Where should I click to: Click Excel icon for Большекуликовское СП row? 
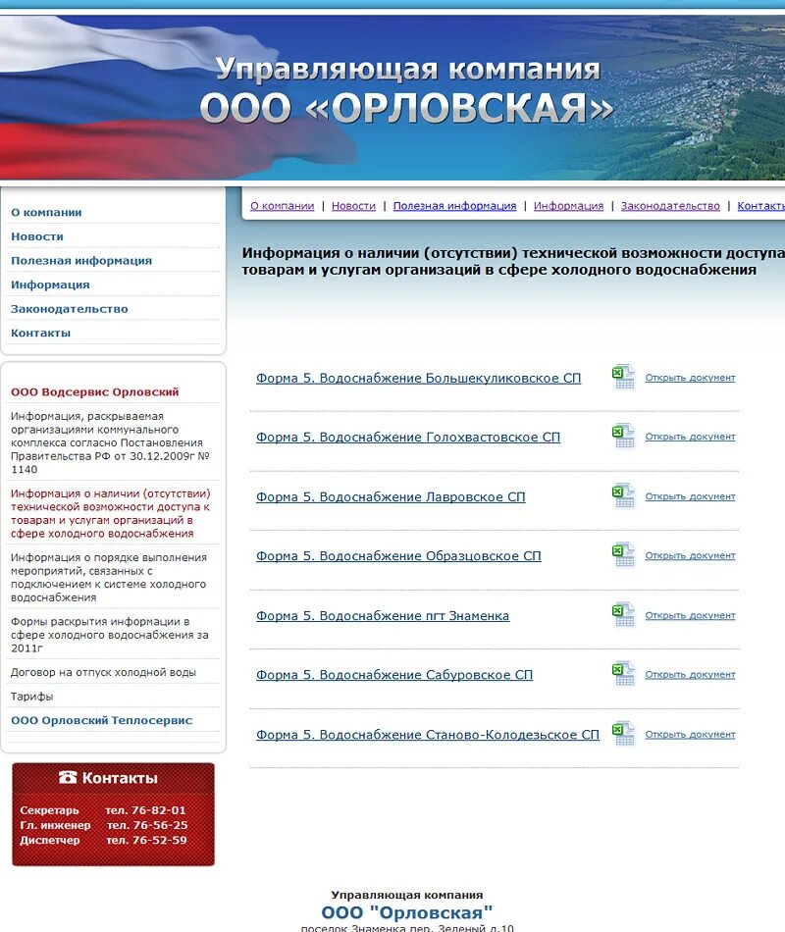pyautogui.click(x=623, y=377)
